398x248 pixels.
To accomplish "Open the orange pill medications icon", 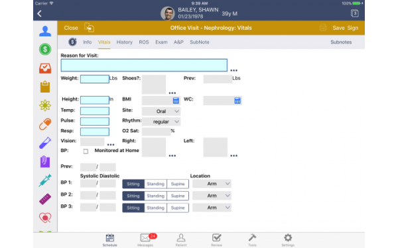I will [45, 124].
